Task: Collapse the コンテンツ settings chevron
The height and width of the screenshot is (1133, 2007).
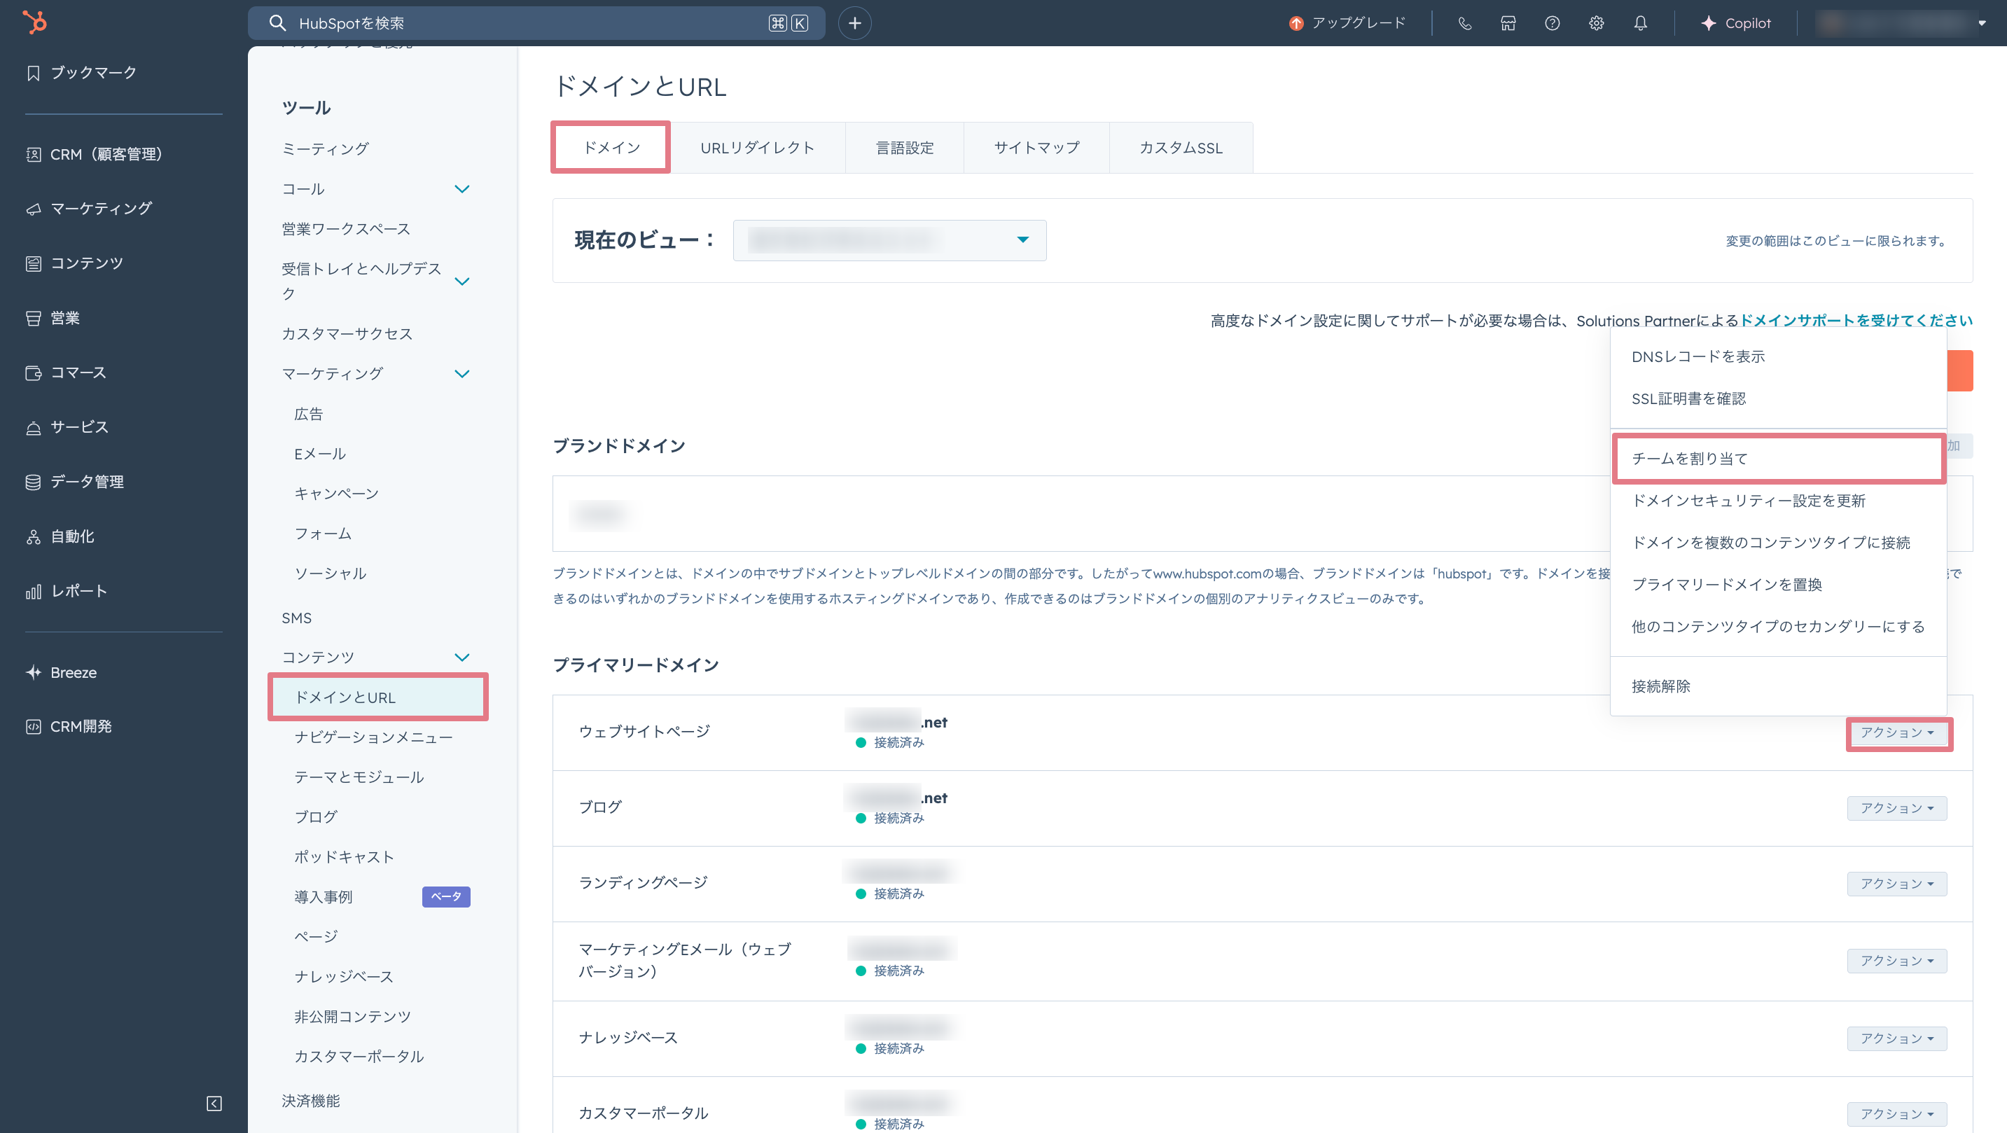Action: click(x=462, y=658)
